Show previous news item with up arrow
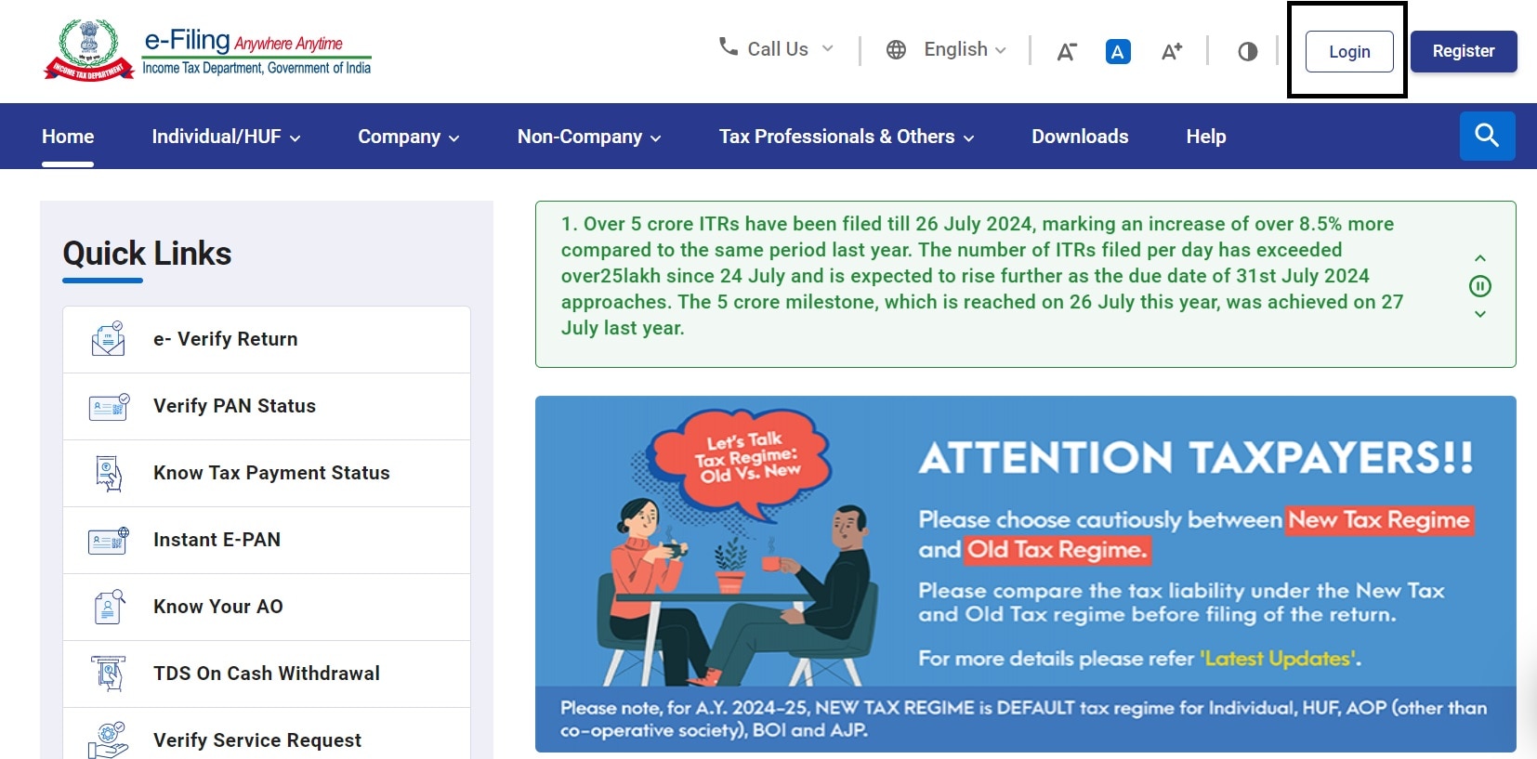The width and height of the screenshot is (1537, 759). pos(1479,258)
